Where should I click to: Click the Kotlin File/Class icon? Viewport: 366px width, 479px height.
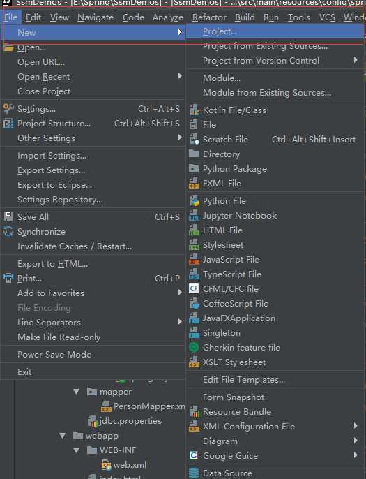[194, 110]
